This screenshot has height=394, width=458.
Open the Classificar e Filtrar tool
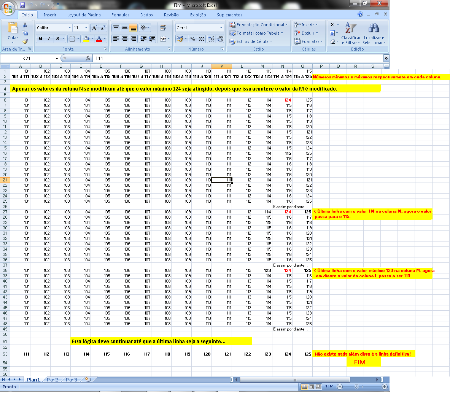click(x=351, y=33)
